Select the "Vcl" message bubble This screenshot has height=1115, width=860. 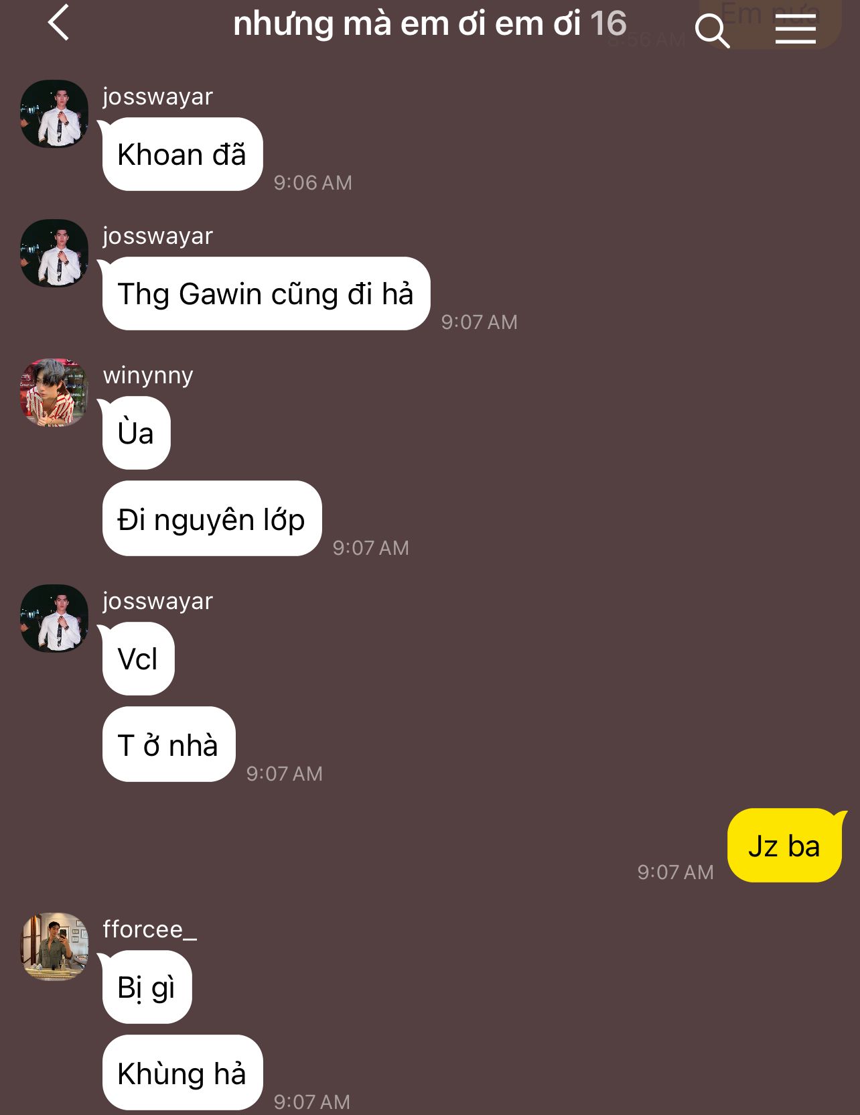138,659
